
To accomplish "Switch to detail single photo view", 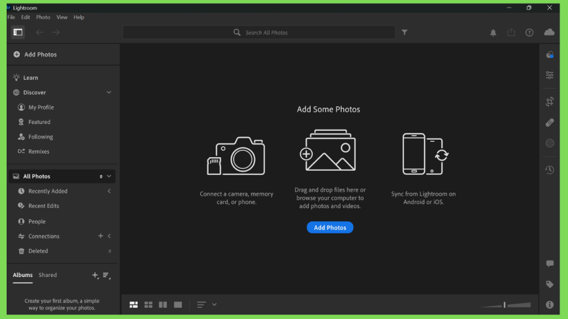I will [x=178, y=305].
